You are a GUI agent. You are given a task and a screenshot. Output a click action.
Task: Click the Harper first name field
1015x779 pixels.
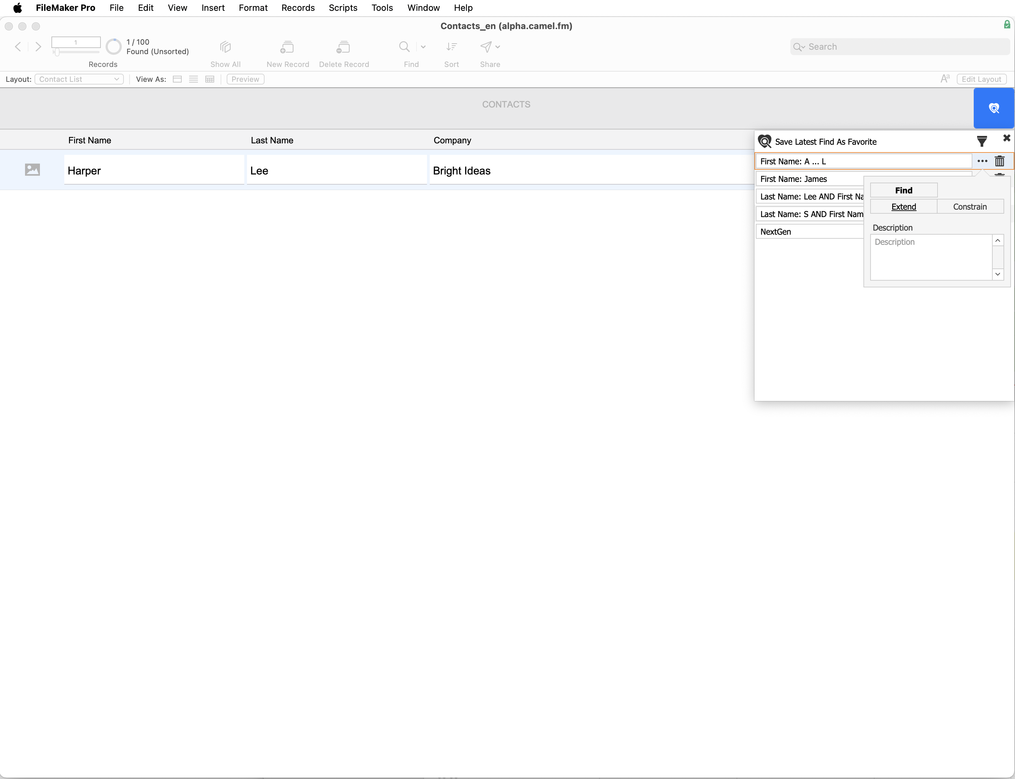[x=154, y=170]
